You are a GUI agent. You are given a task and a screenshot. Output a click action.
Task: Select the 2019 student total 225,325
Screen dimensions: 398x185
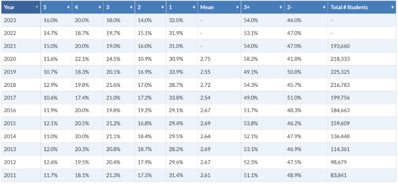[340, 72]
